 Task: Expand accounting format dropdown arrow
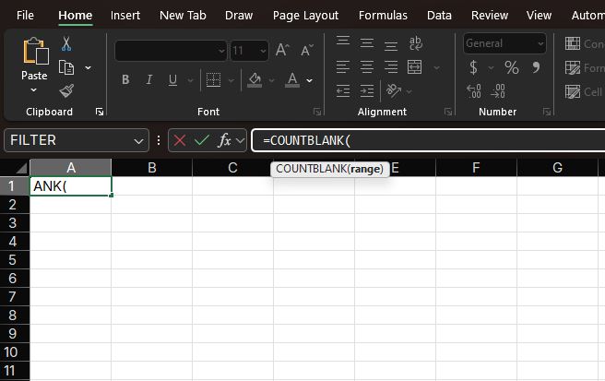pyautogui.click(x=492, y=67)
